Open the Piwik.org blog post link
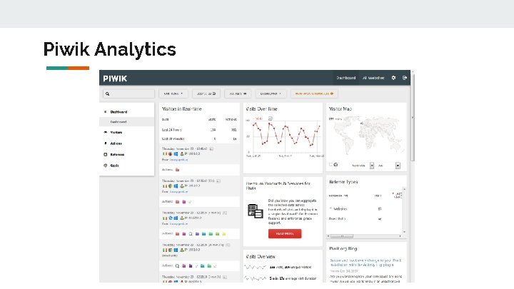The image size is (514, 289). [x=366, y=263]
